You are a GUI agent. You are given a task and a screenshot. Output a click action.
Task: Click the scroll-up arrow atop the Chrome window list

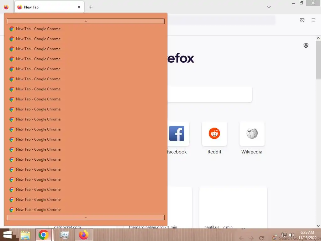click(86, 21)
